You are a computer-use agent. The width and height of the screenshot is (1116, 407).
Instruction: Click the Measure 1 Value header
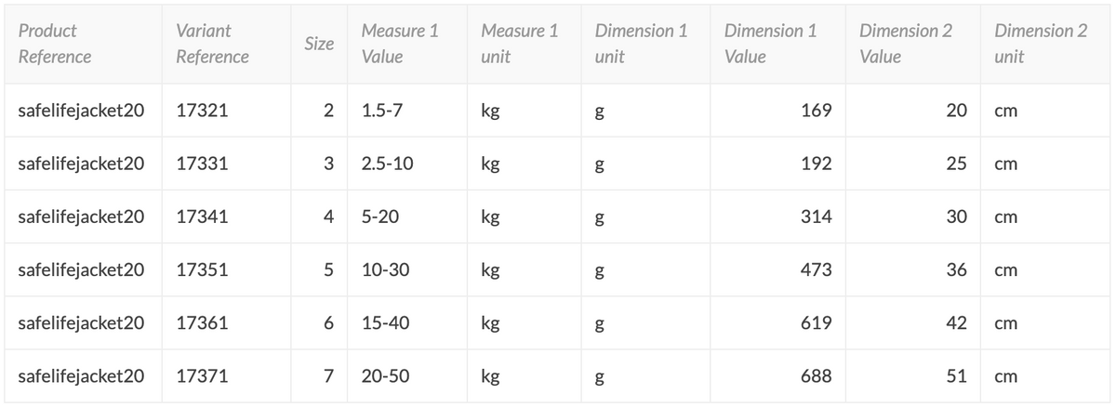tap(400, 44)
